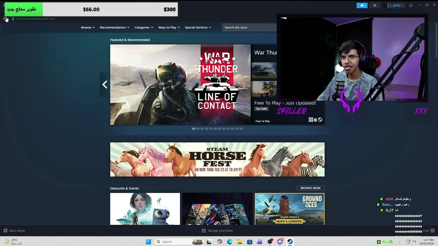438x246 pixels.
Task: Click the Steam taskbar icon
Action: (x=290, y=242)
